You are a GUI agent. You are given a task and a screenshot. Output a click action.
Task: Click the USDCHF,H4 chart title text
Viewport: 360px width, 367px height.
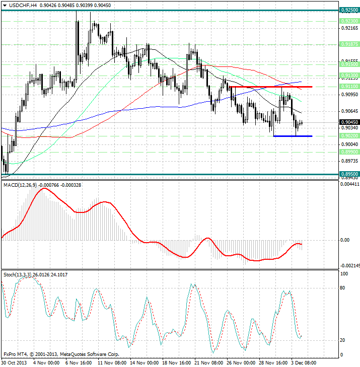pos(23,5)
